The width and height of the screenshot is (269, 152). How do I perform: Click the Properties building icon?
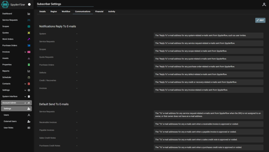pos(29,65)
